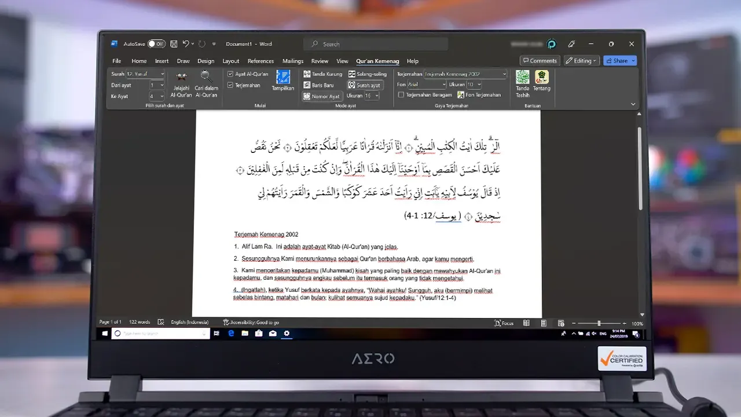The image size is (741, 417).
Task: Click the zoom out minus button
Action: point(574,323)
